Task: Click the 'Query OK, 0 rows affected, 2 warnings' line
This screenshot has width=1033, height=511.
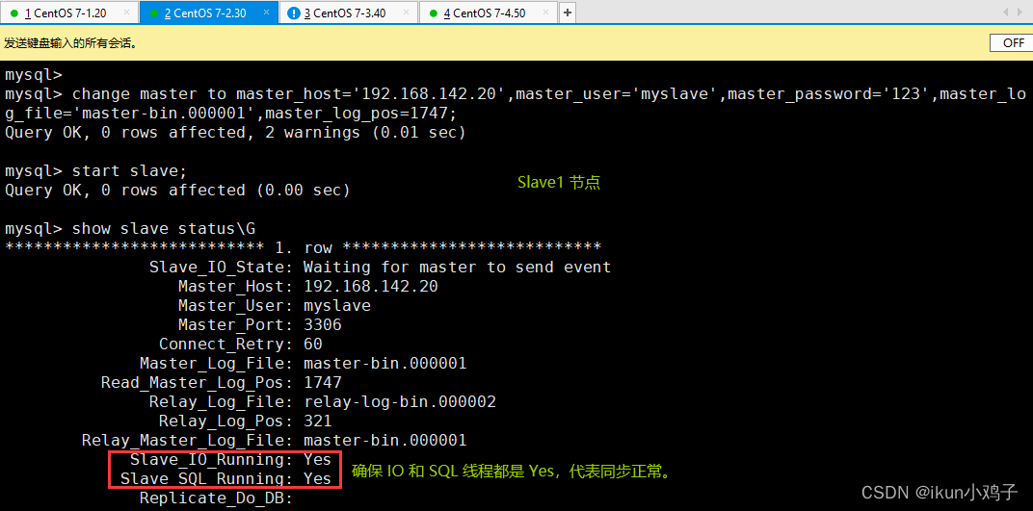Action: coord(235,132)
